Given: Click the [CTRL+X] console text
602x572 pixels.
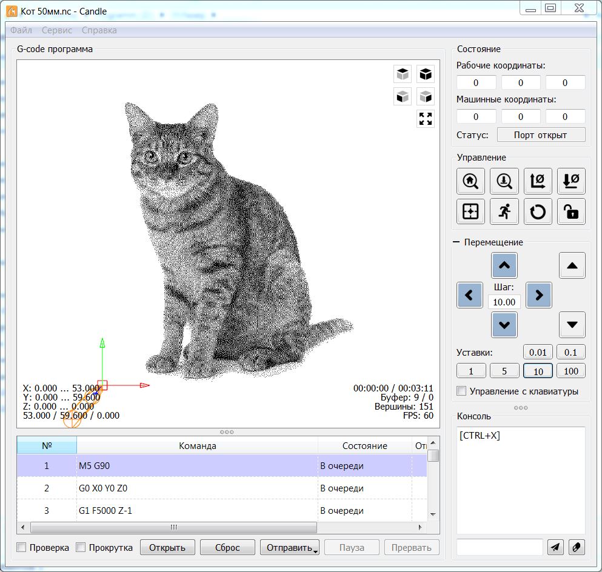Looking at the screenshot, I should point(480,436).
